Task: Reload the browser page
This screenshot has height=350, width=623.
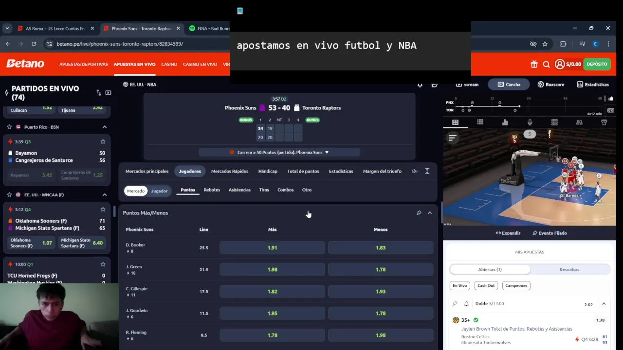Action: click(x=34, y=44)
